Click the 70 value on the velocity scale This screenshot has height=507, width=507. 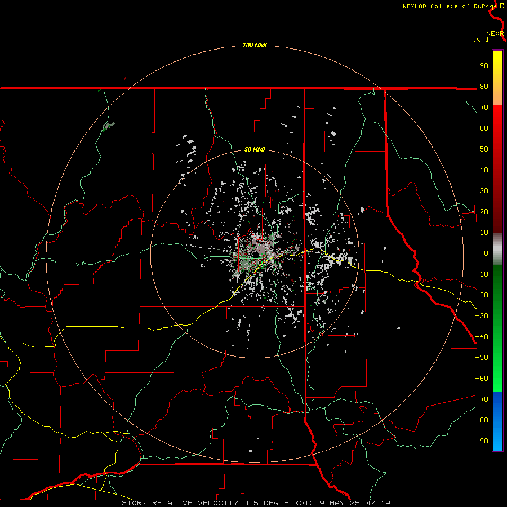484,108
